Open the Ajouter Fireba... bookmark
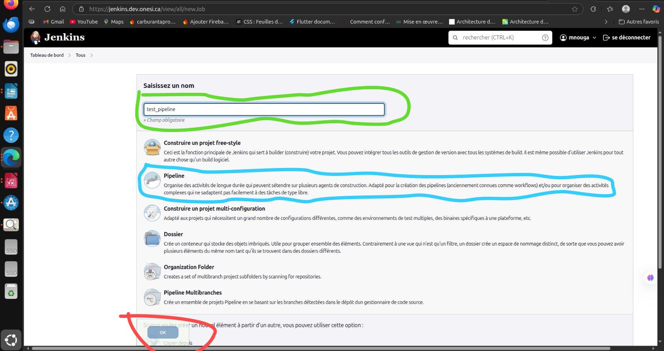 [x=205, y=22]
